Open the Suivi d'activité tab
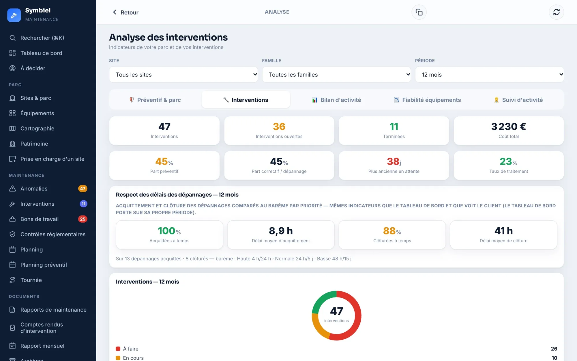The width and height of the screenshot is (577, 361). [x=518, y=100]
